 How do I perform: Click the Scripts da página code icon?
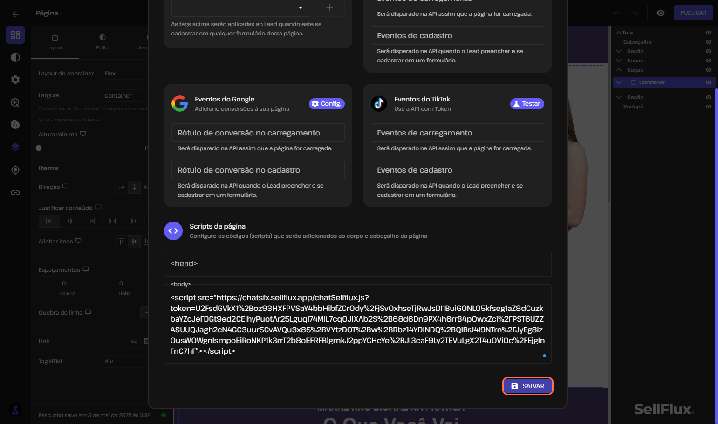tap(173, 231)
